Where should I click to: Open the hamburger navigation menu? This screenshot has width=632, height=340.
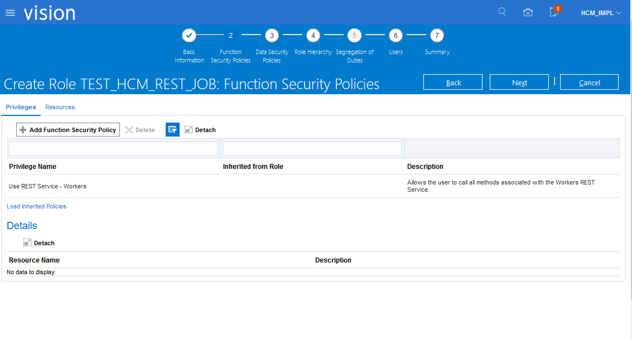point(10,13)
